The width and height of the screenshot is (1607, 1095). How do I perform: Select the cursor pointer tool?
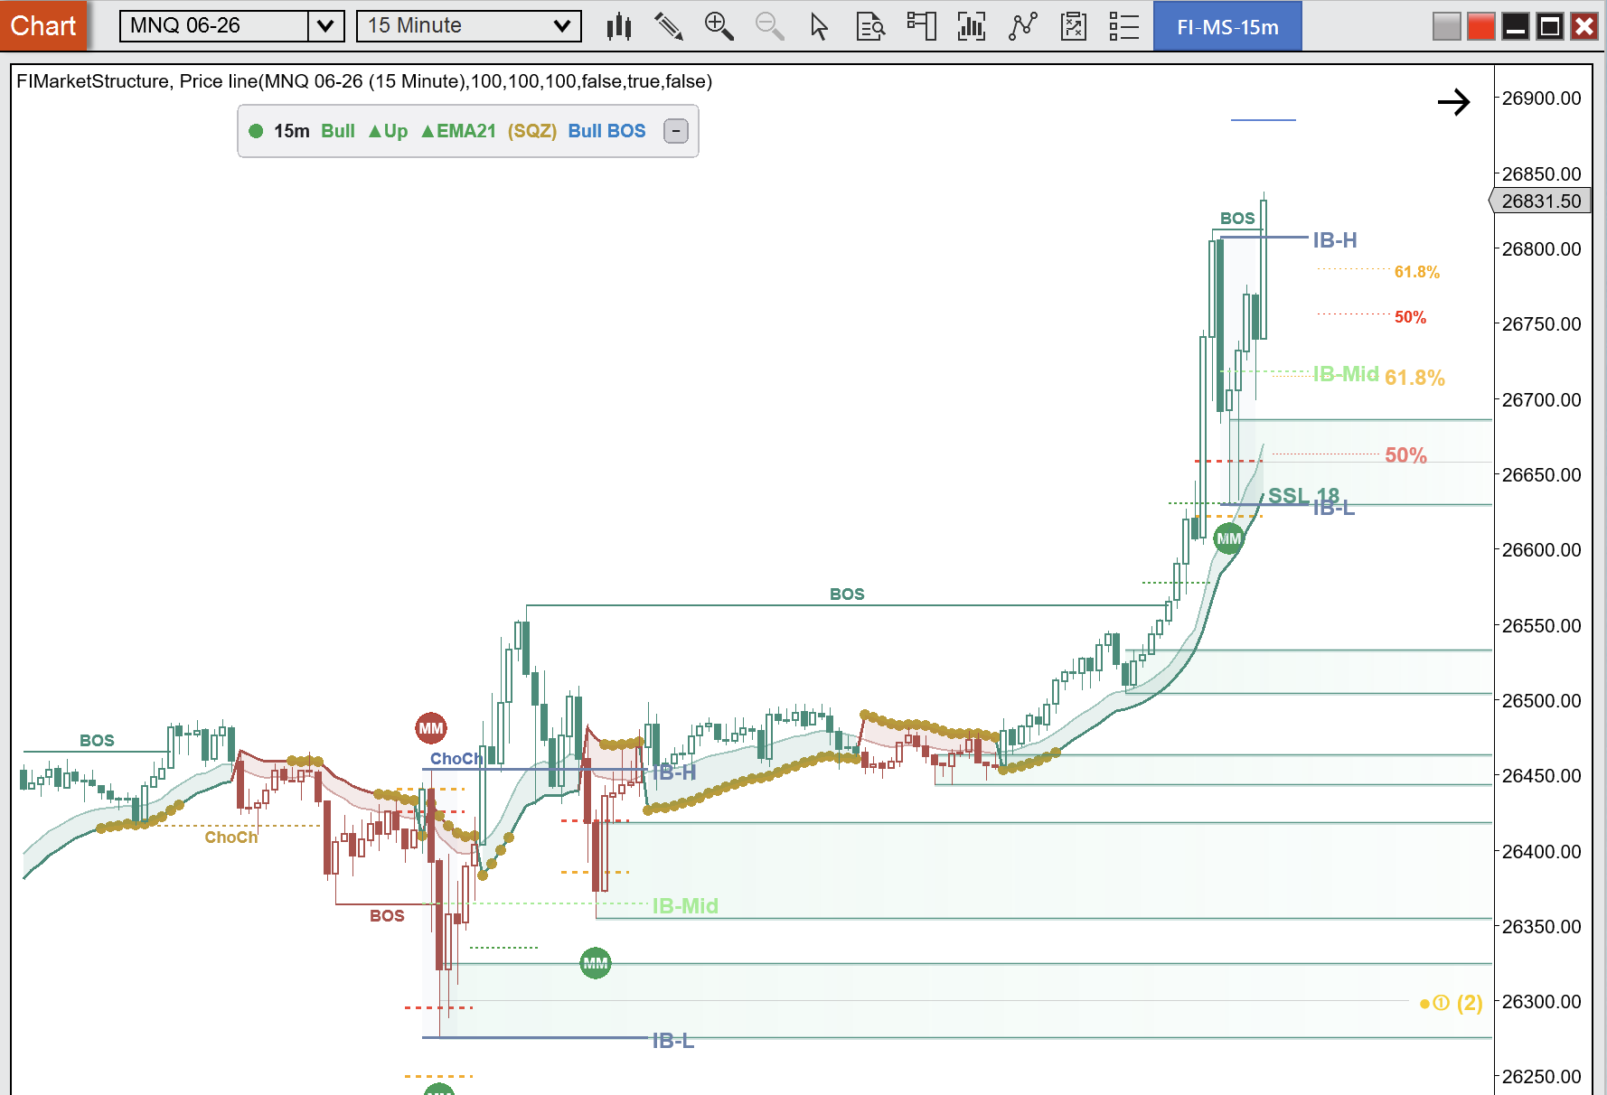820,26
